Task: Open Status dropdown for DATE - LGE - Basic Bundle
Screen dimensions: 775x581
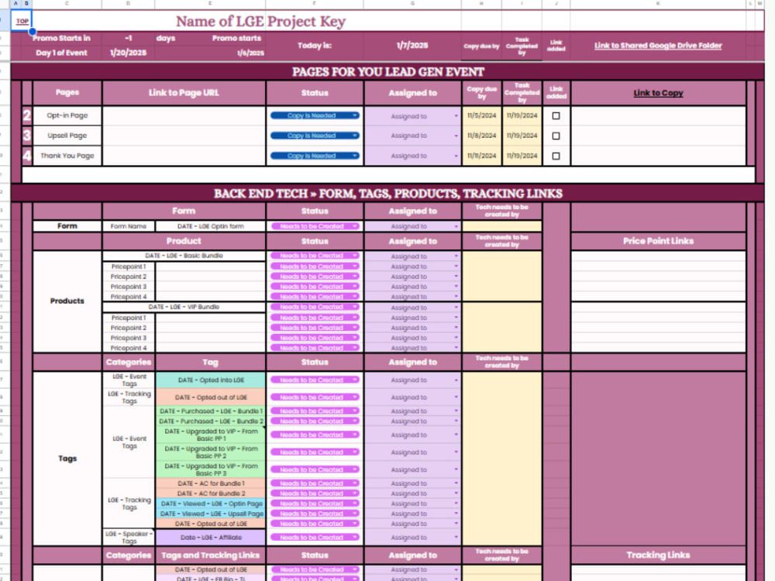Action: click(x=315, y=256)
